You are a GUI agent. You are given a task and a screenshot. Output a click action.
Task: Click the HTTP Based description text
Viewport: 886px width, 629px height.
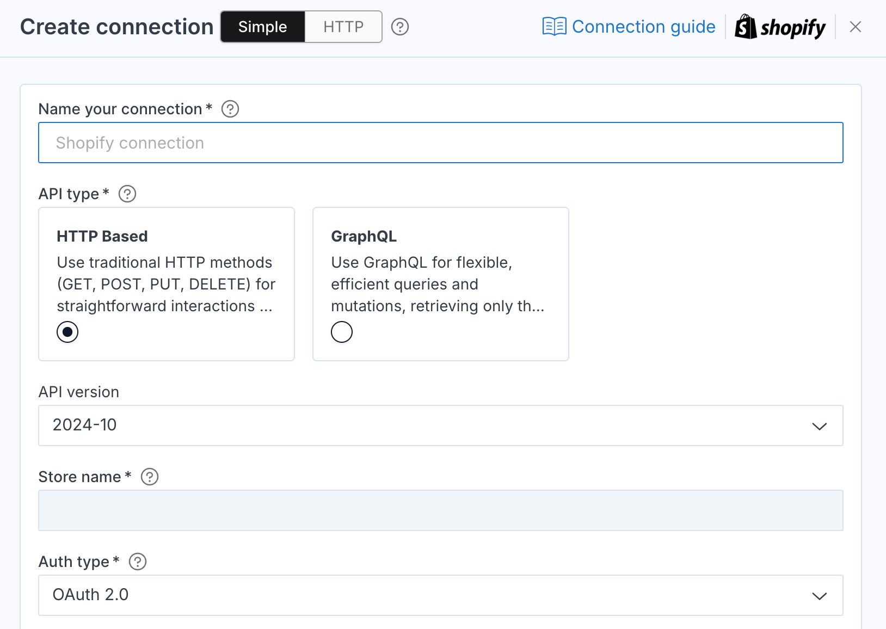[x=166, y=284]
